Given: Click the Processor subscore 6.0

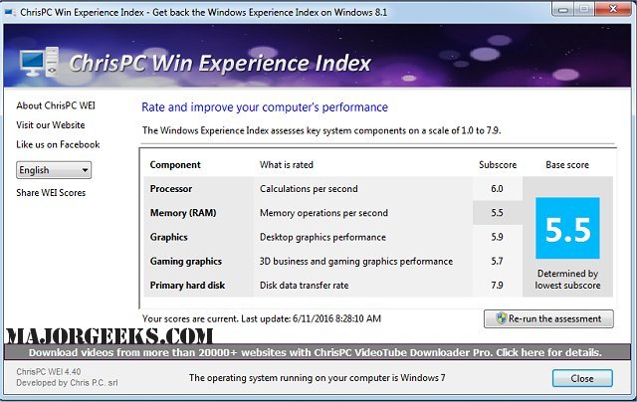Looking at the screenshot, I should (x=497, y=189).
